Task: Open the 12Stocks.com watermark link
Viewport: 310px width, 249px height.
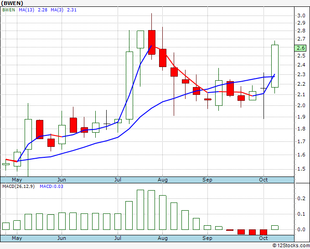Action: [290, 246]
